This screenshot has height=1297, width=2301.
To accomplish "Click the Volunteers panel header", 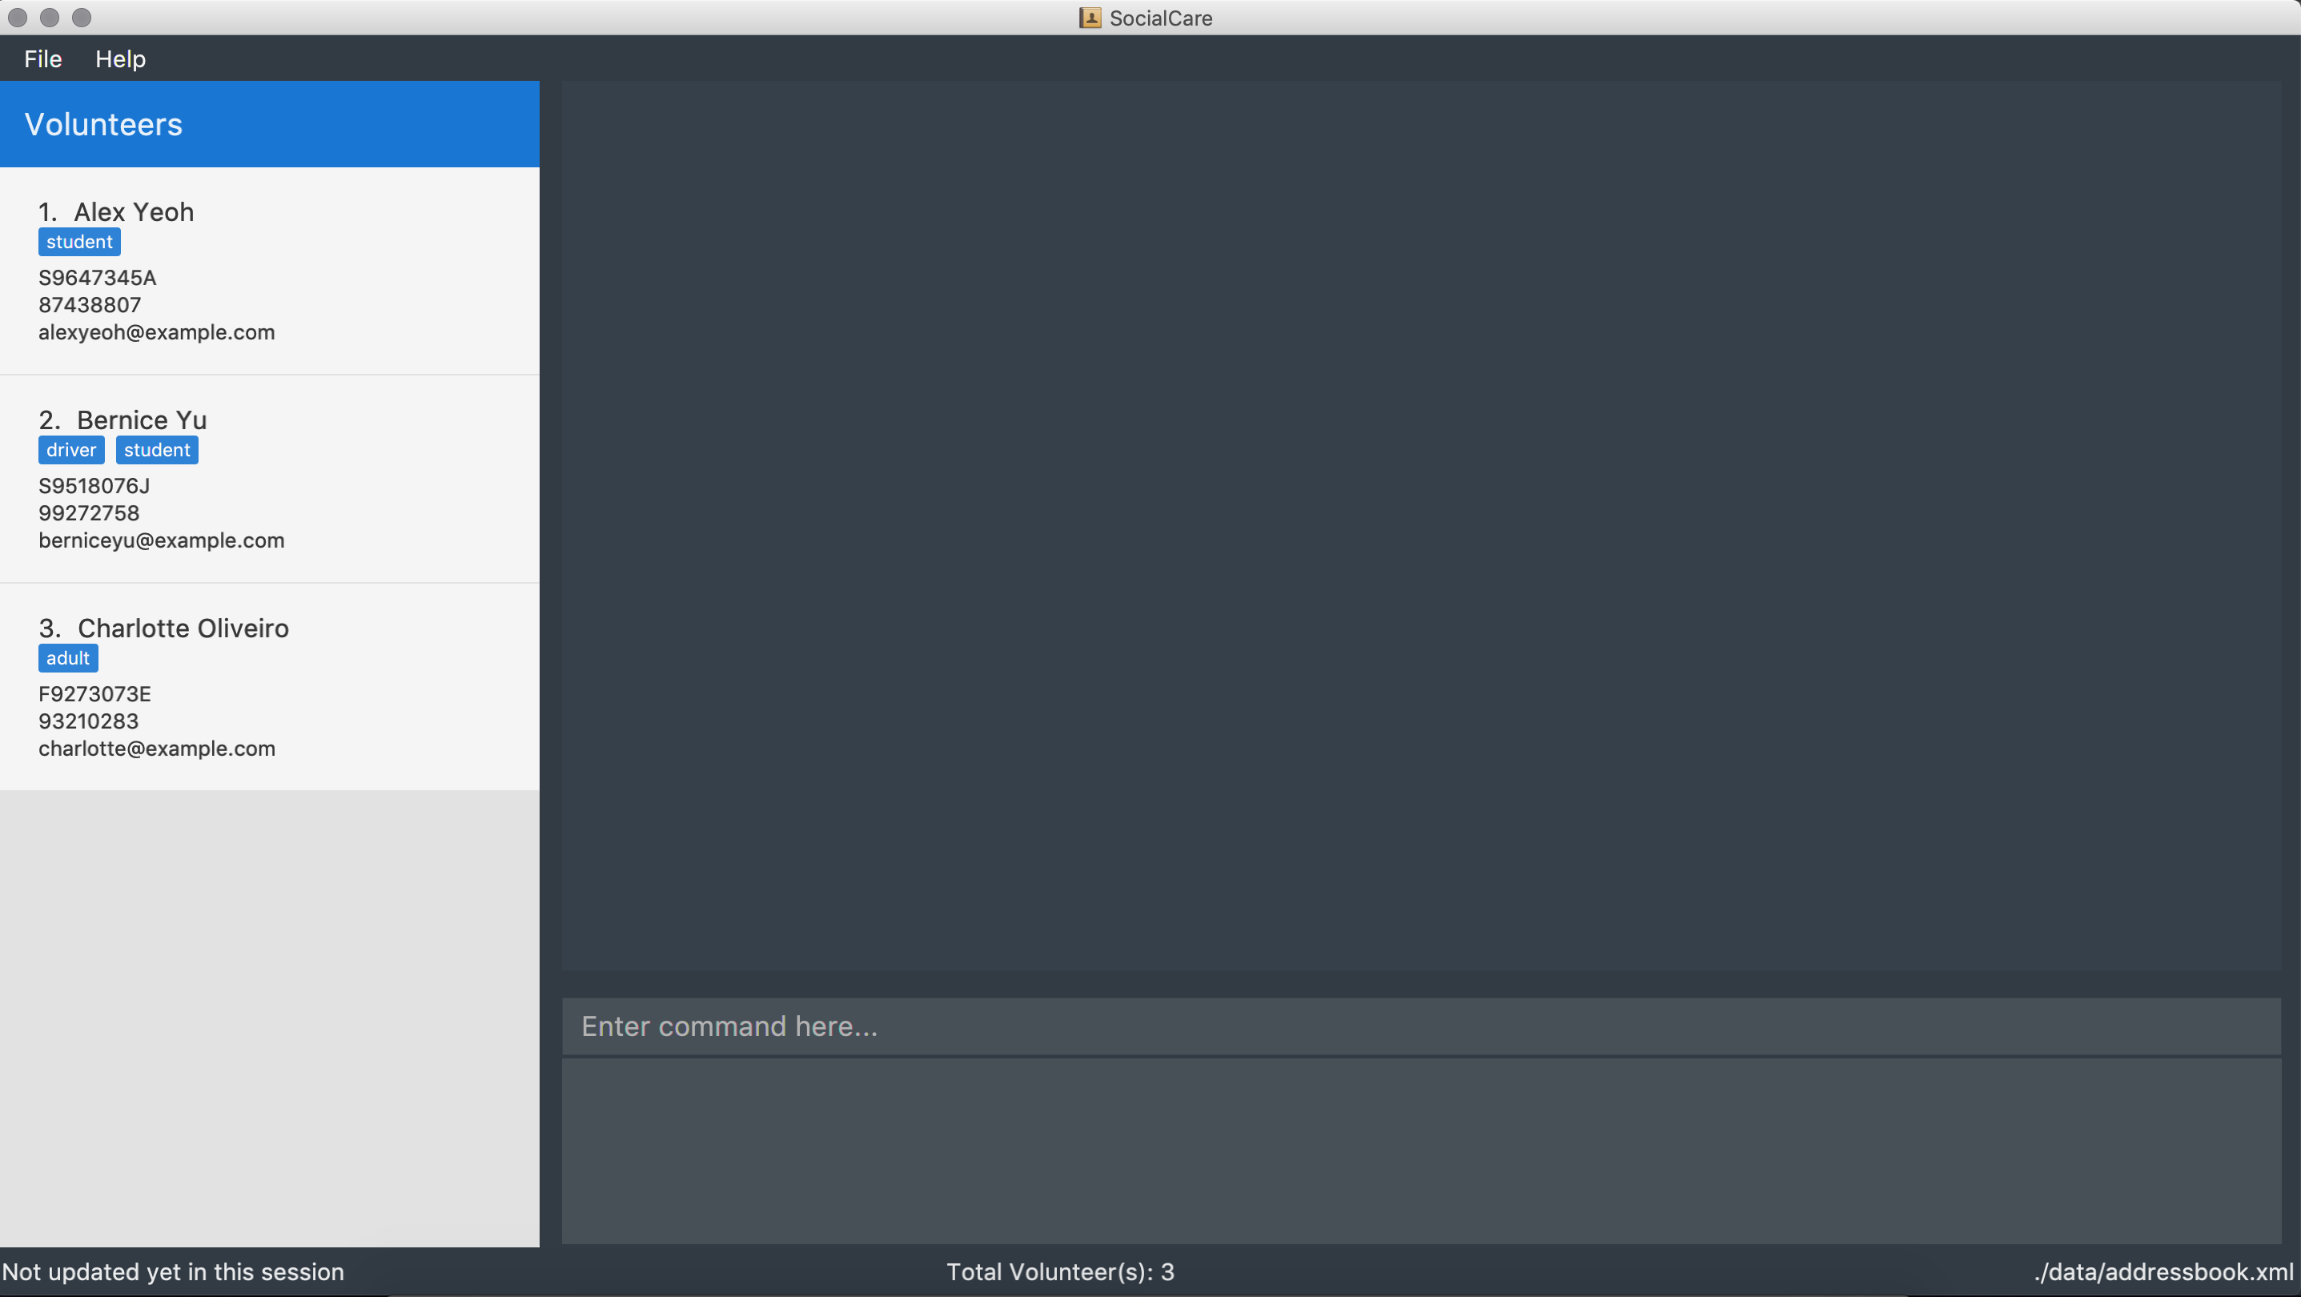I will pos(270,124).
